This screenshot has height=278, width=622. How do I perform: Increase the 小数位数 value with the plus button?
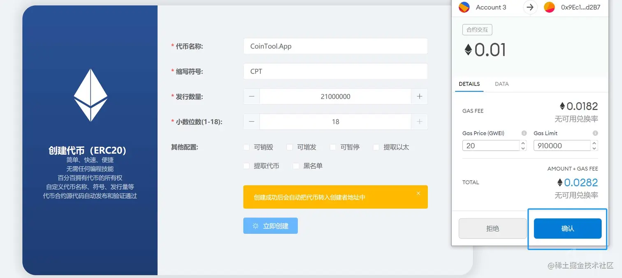420,122
